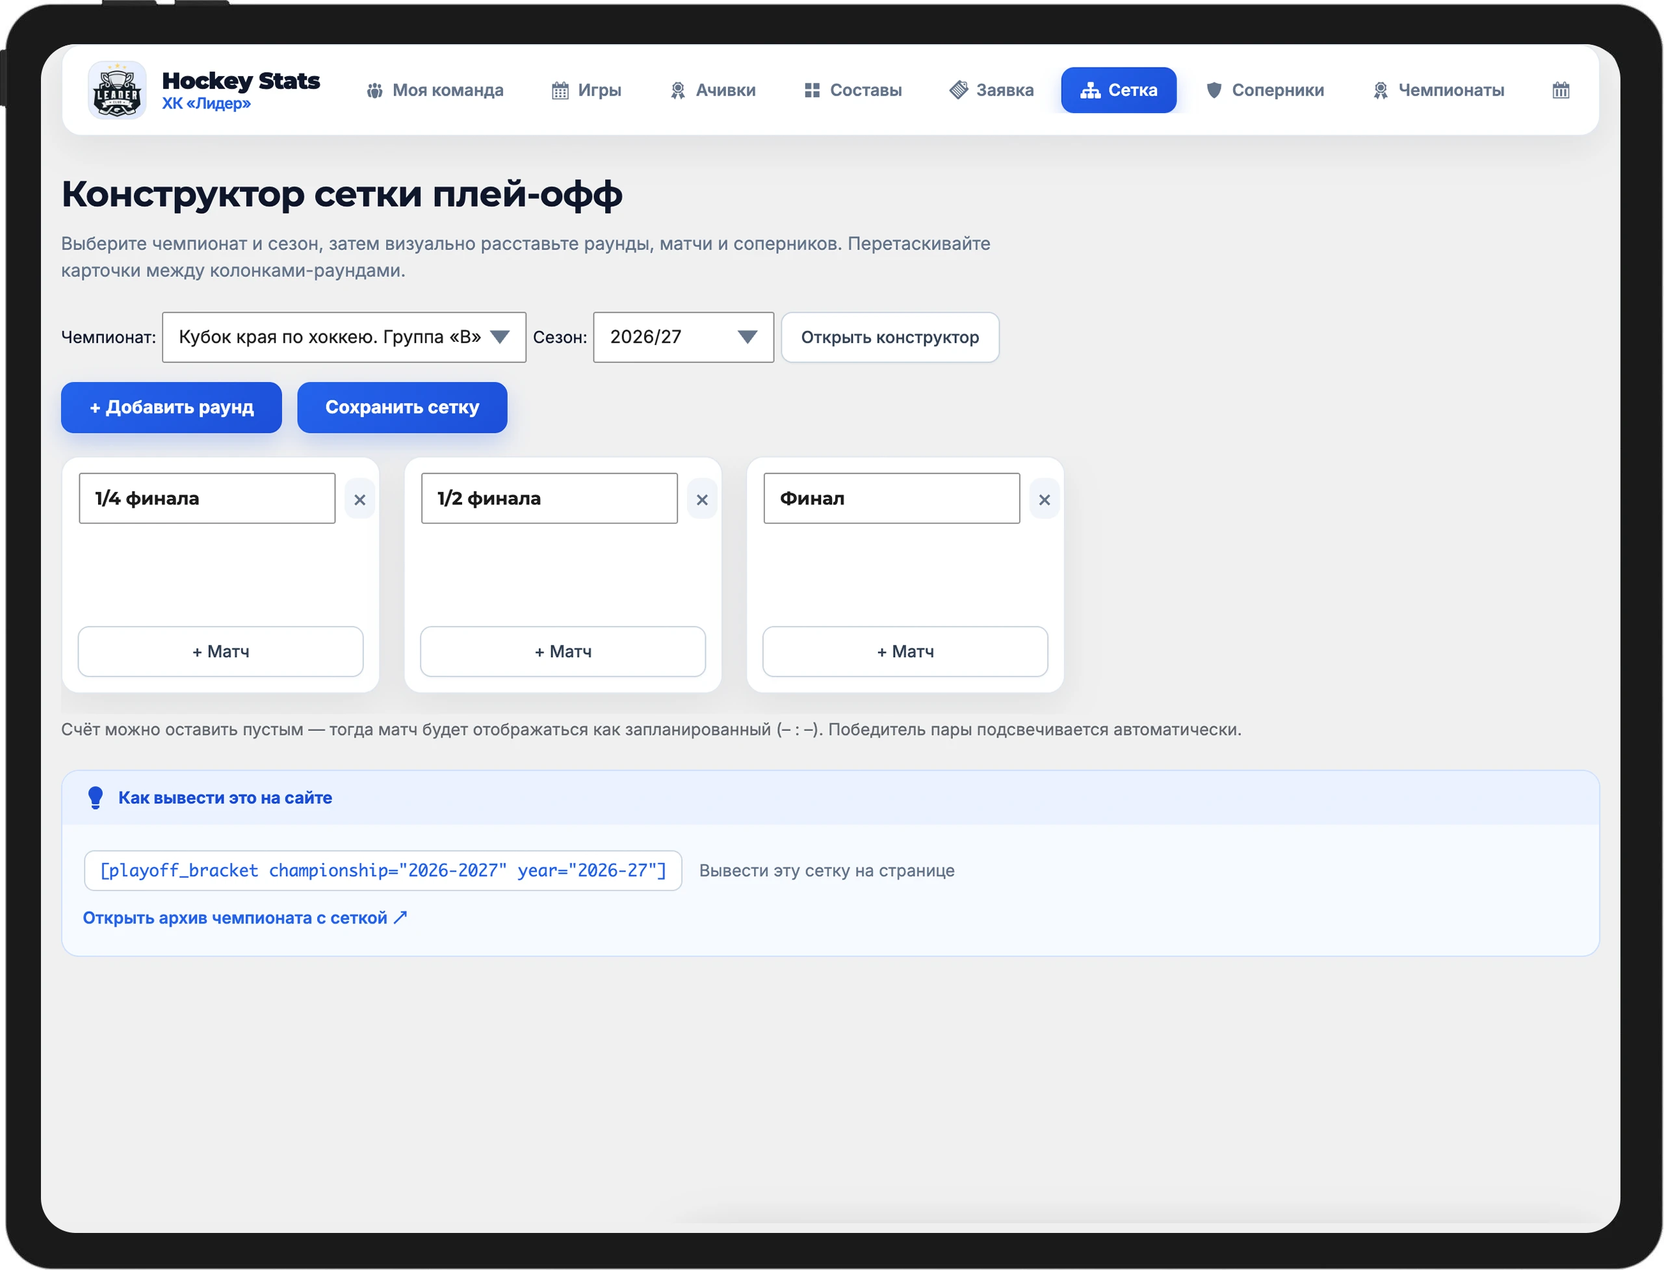Remove the 1/2 финала round

point(703,499)
